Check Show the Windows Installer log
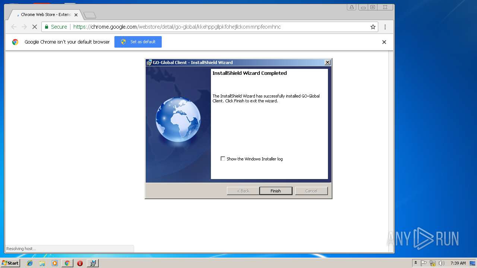This screenshot has height=268, width=477. [223, 159]
